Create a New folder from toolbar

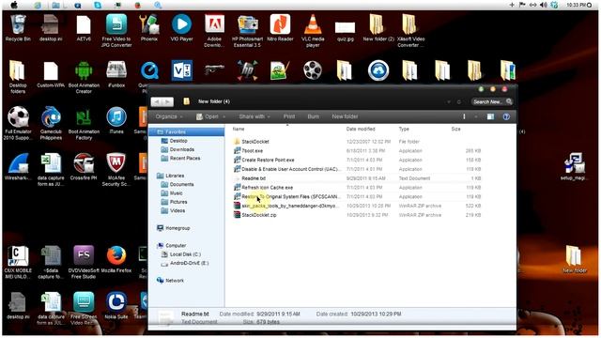click(345, 116)
